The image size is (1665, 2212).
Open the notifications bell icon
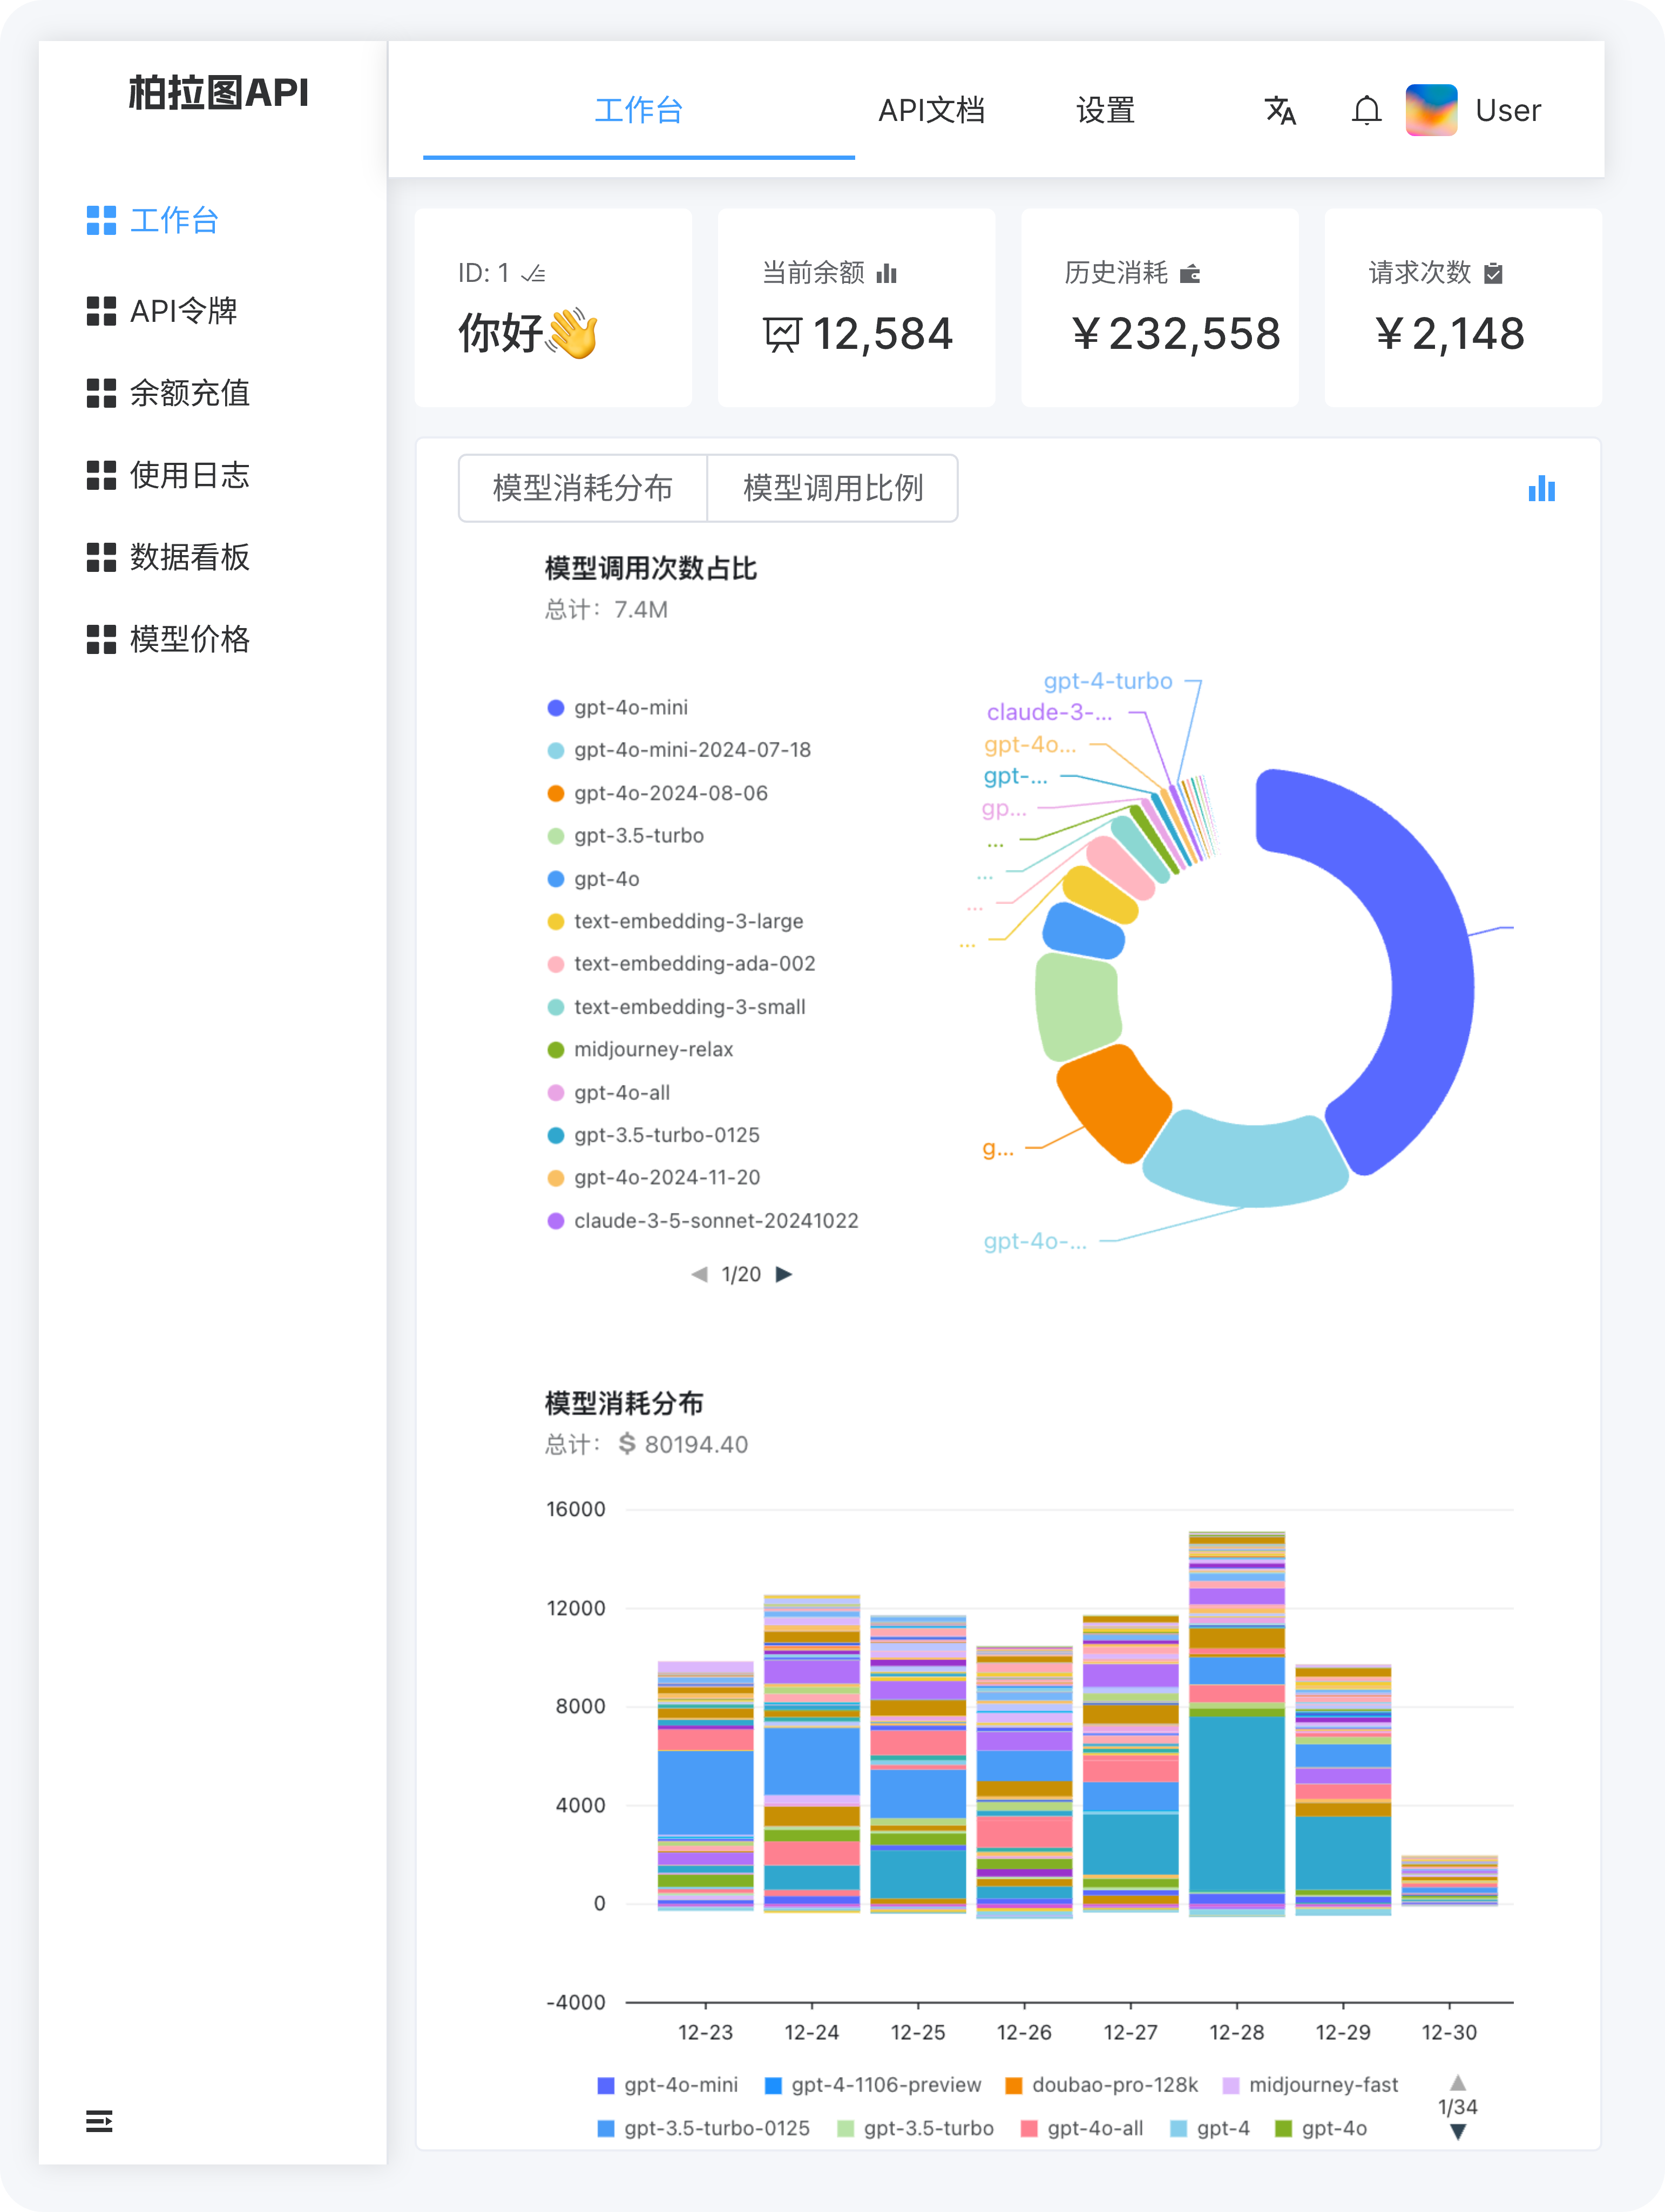[1366, 111]
